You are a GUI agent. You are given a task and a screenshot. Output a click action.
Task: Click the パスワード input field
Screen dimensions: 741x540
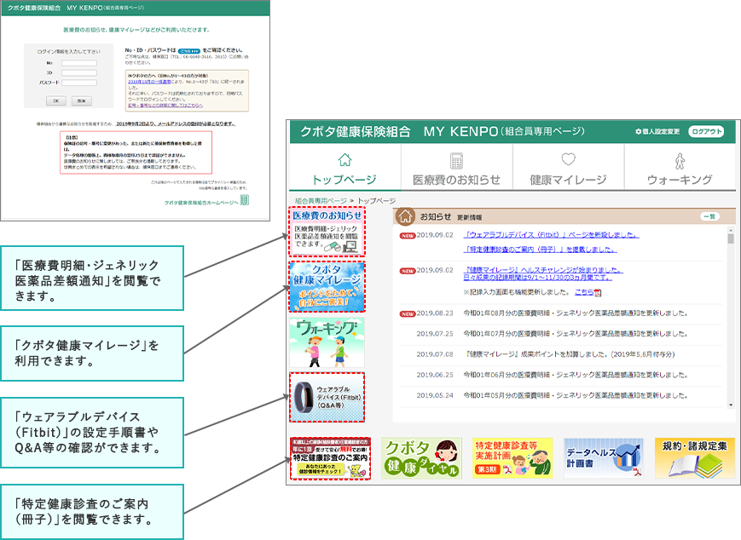[79, 83]
